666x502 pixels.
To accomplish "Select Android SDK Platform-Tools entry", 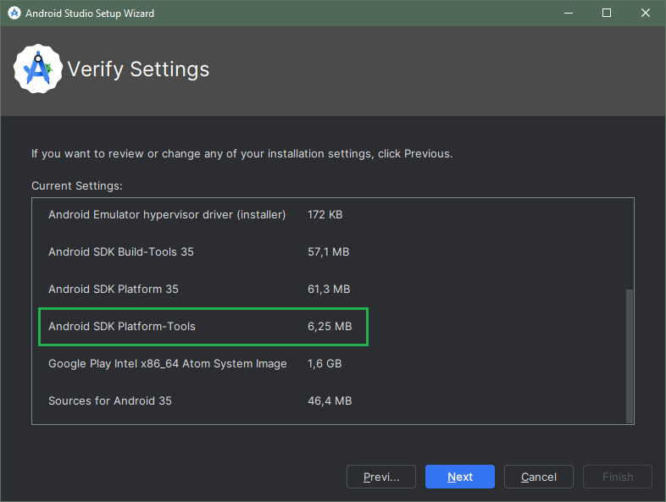I will coord(122,326).
